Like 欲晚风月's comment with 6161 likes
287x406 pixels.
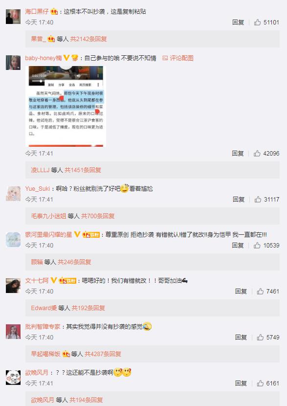260,383
